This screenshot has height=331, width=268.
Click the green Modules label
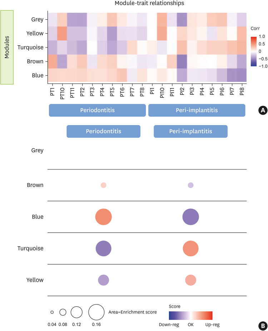click(x=7, y=47)
